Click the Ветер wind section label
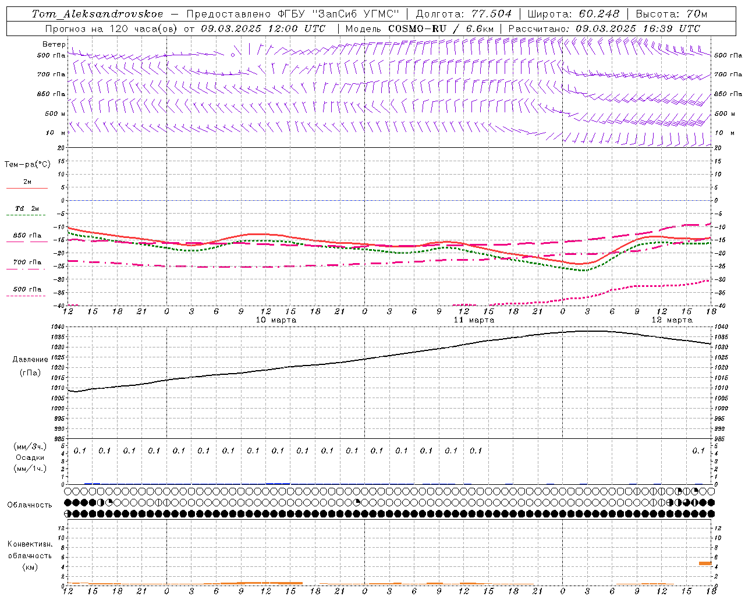 coord(54,44)
